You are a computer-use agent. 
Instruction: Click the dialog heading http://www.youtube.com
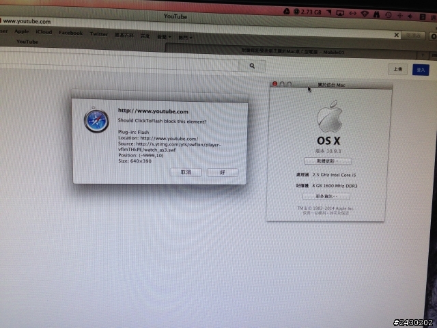click(x=153, y=111)
